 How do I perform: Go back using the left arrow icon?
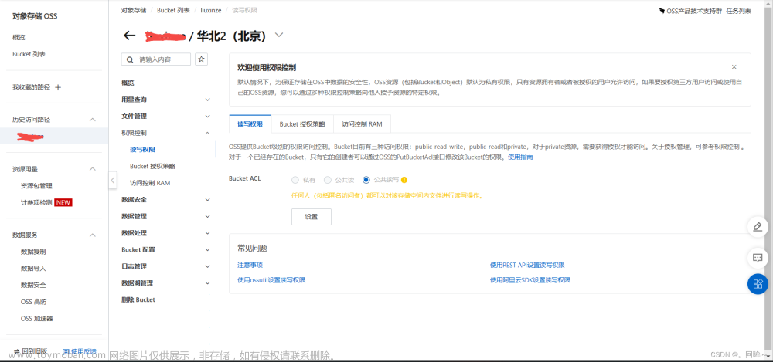129,36
